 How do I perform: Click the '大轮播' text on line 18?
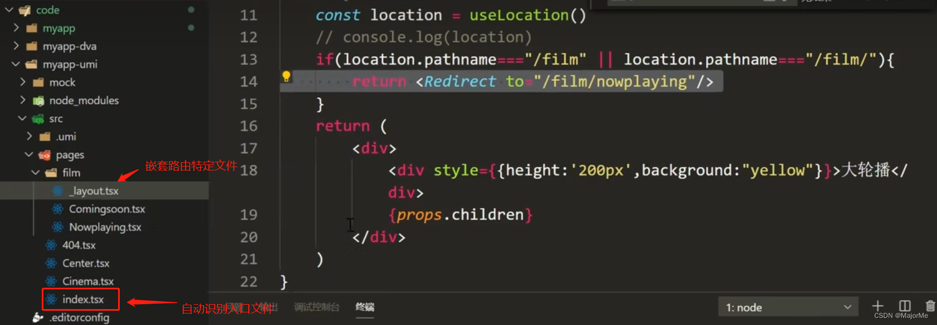coord(865,170)
